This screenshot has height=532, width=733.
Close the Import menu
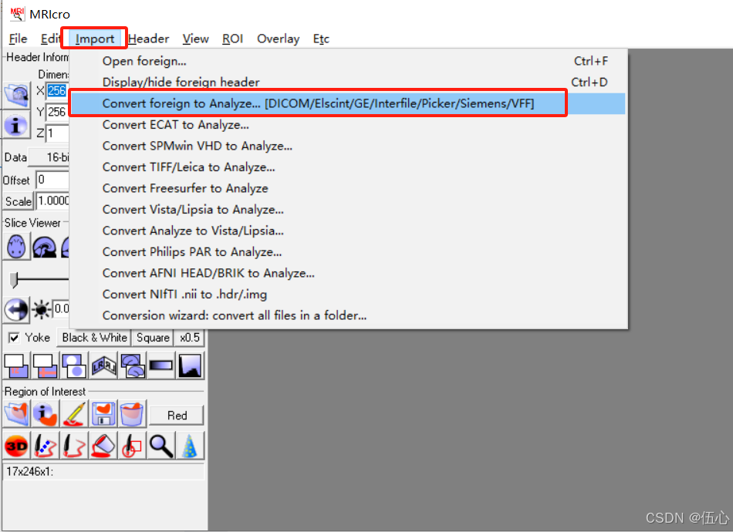[x=94, y=39]
